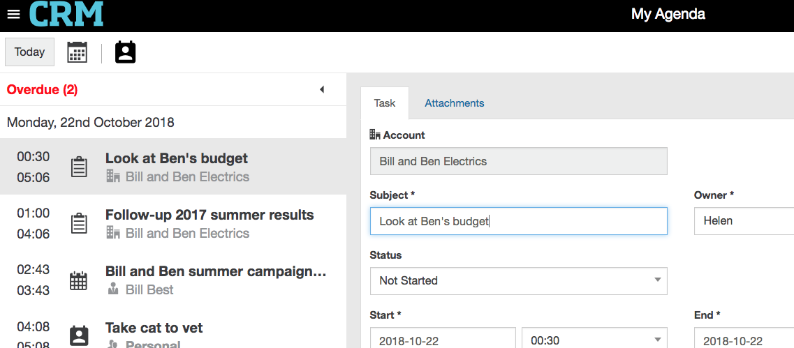Click clipboard icon for Follow-up 2017 summer results

80,224
